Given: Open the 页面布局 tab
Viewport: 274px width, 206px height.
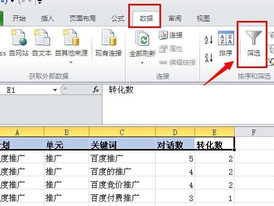Looking at the screenshot, I should 83,19.
